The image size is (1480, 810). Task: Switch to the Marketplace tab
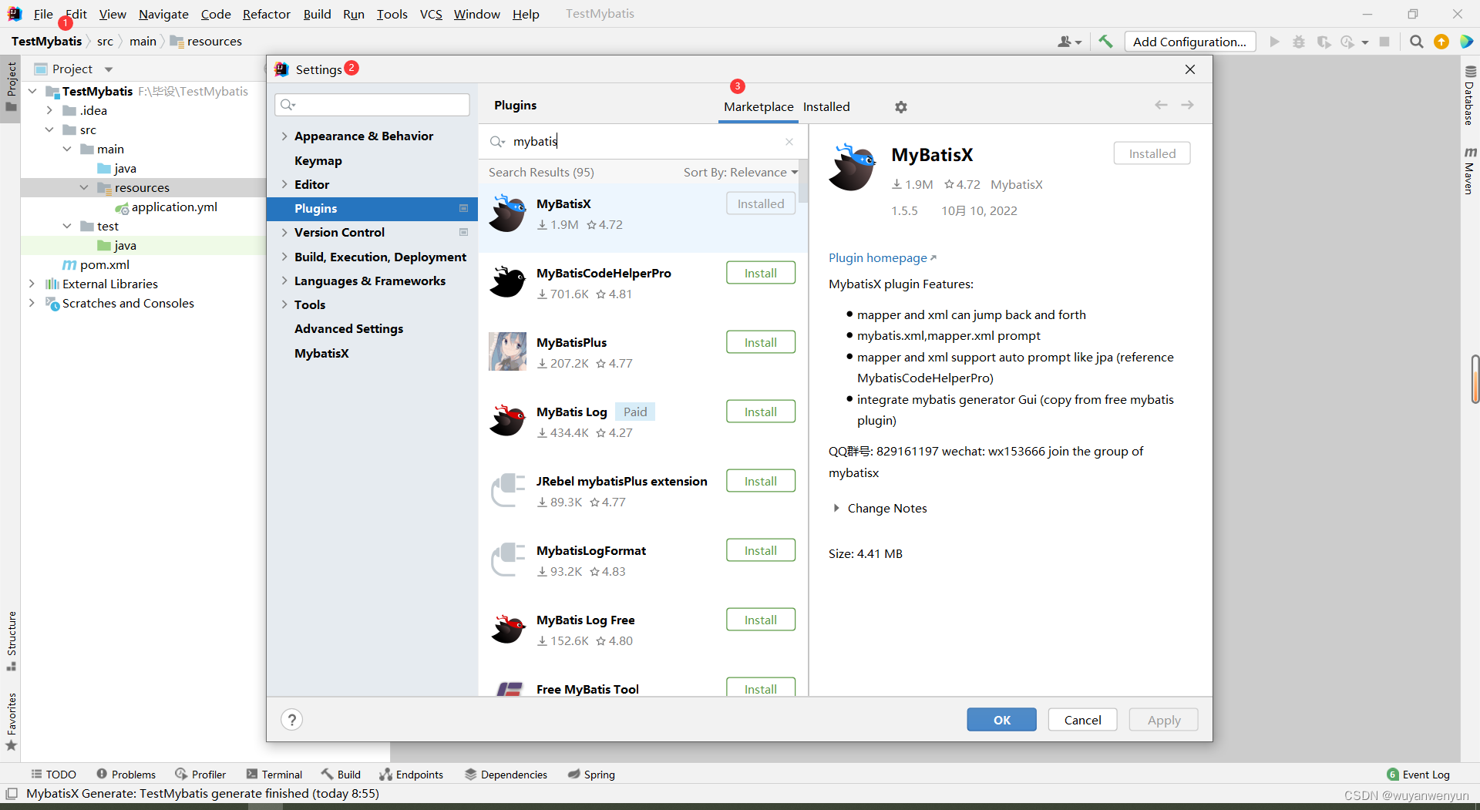tap(758, 107)
